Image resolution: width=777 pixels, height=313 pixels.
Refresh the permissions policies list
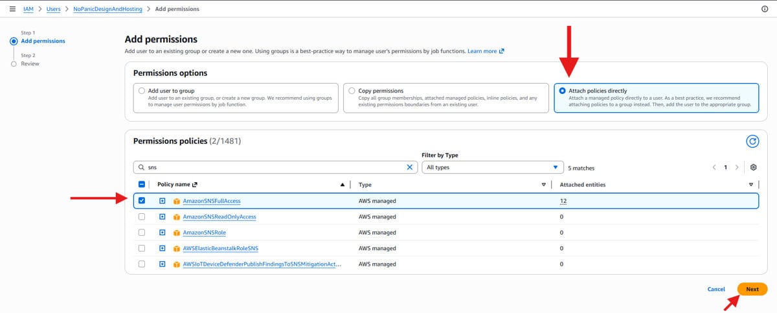[752, 141]
